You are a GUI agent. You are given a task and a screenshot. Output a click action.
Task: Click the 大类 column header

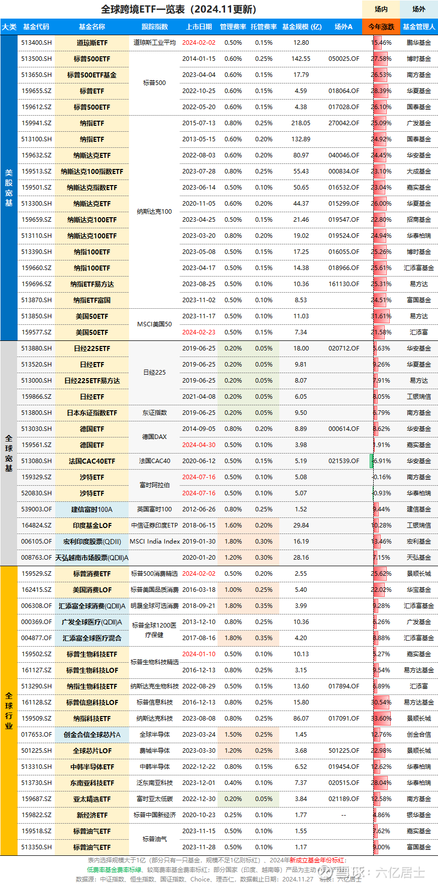coord(9,27)
